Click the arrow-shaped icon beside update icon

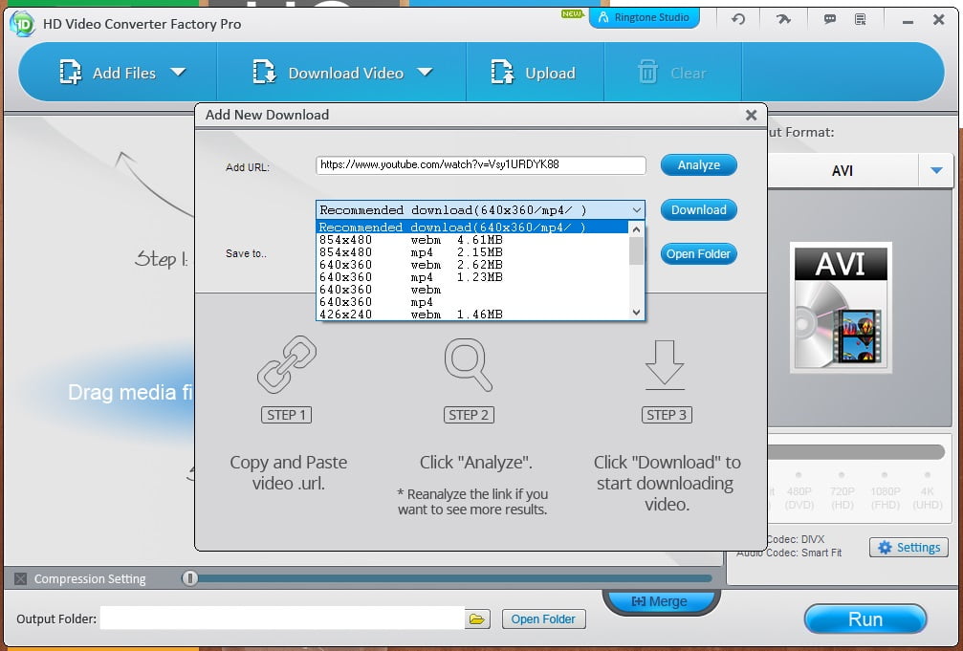coord(783,18)
